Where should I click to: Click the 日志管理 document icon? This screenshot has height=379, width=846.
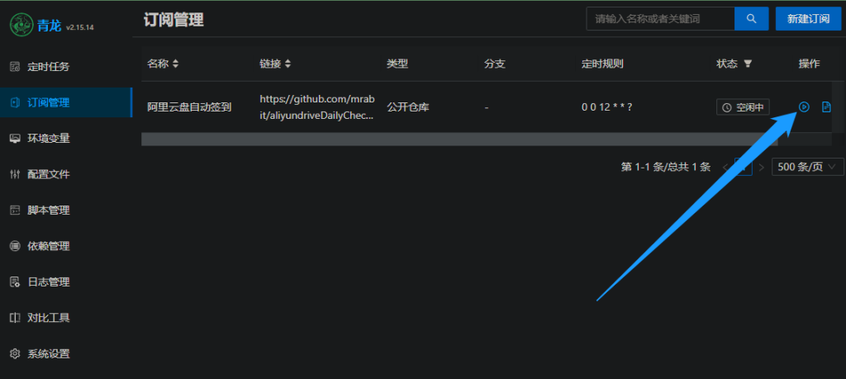click(15, 282)
